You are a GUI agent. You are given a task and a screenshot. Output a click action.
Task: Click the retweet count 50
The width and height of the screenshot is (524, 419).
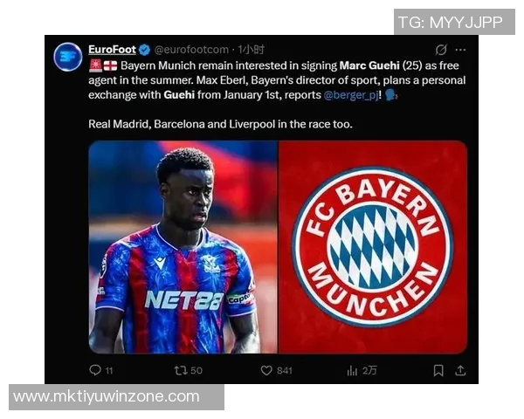tap(196, 370)
